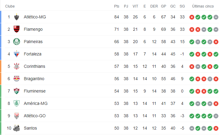Image resolution: width=222 pixels, height=135 pixels.
Task: Click the Flamengo club crest
Action: [x=17, y=29]
